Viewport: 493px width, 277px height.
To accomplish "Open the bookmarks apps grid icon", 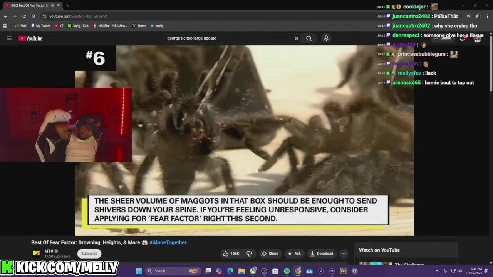I will 5,26.
